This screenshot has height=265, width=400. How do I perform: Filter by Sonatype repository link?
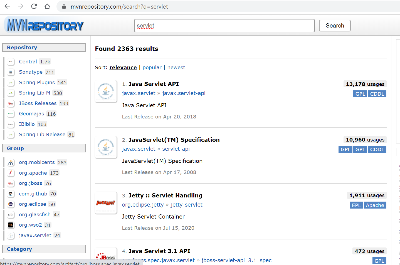tap(31, 72)
